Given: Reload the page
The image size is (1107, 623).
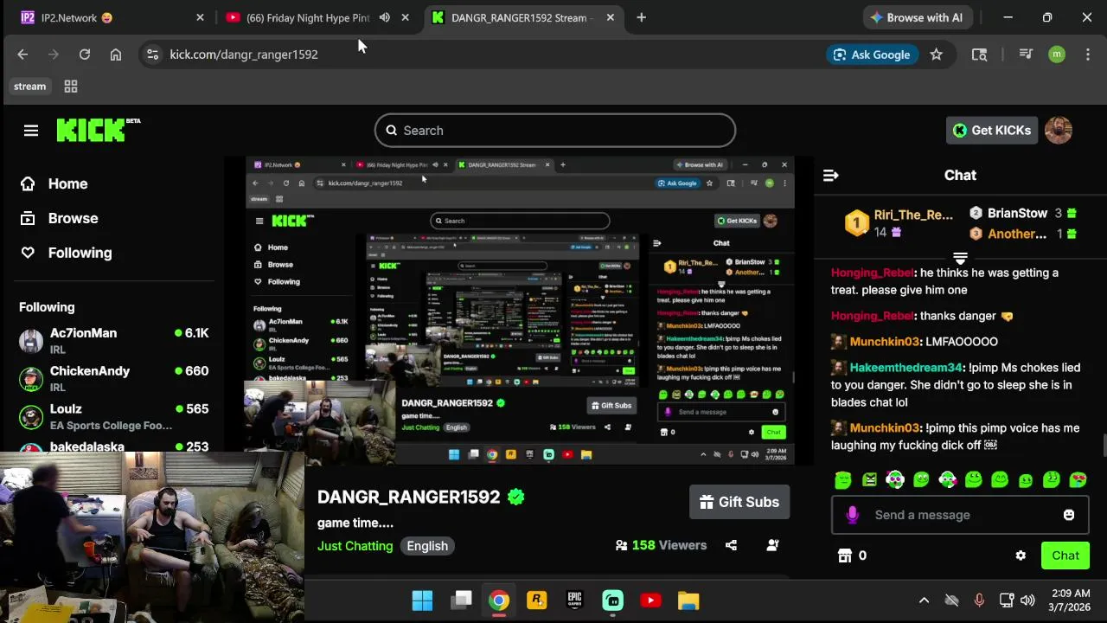Looking at the screenshot, I should [x=85, y=55].
